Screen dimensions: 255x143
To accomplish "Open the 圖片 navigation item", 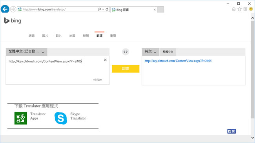I will (45, 36).
